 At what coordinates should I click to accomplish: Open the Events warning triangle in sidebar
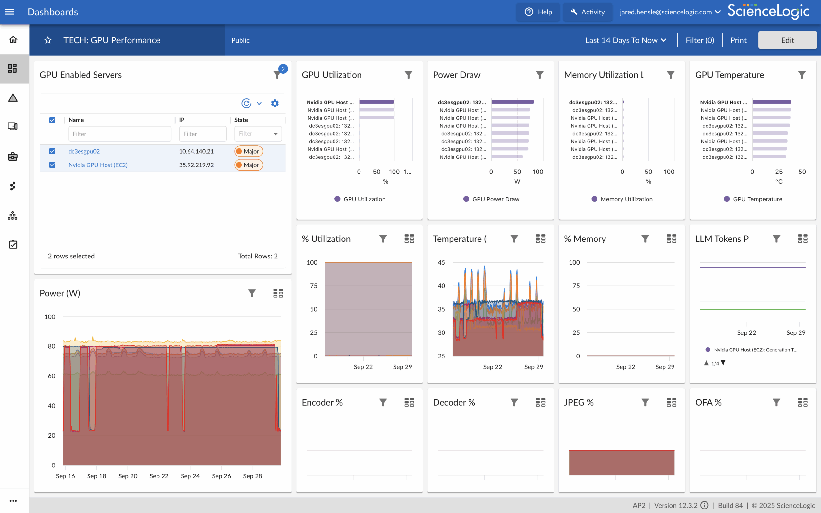pyautogui.click(x=13, y=98)
